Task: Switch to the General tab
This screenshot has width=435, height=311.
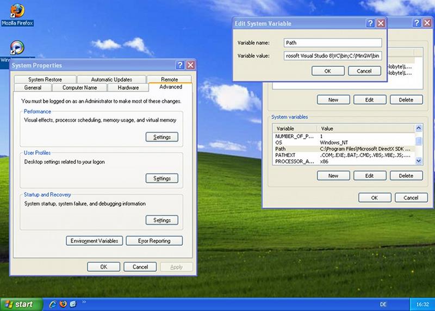Action: [x=33, y=88]
